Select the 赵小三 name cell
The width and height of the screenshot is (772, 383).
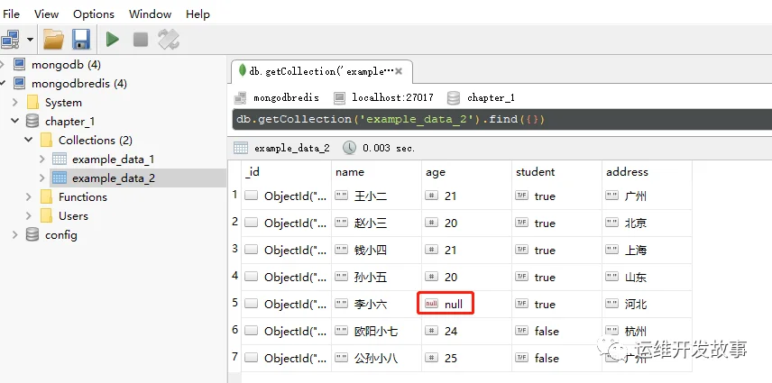[377, 223]
